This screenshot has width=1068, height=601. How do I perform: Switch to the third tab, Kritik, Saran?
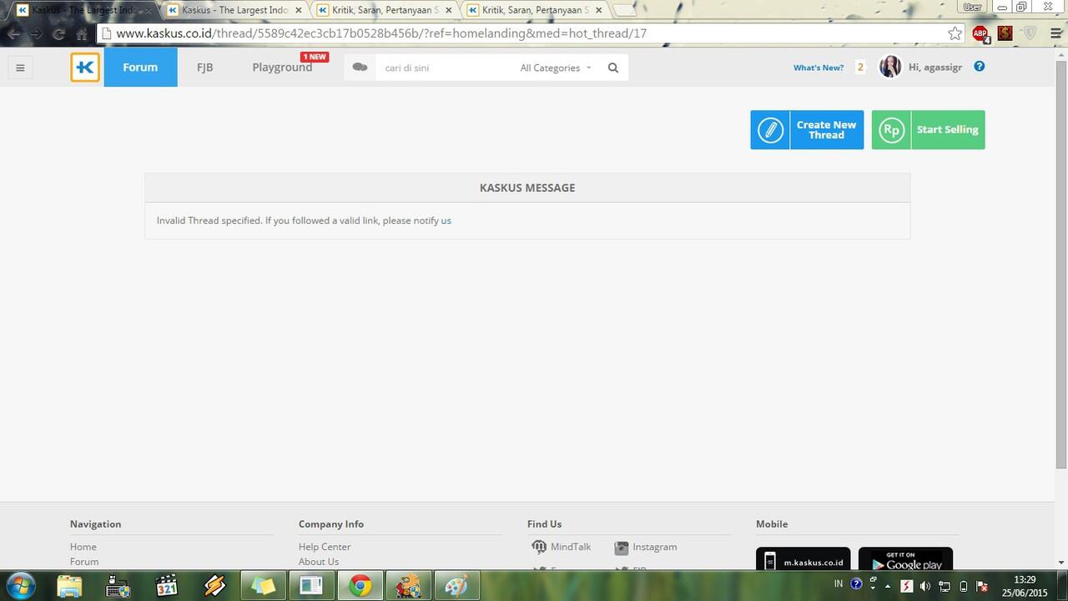point(384,10)
